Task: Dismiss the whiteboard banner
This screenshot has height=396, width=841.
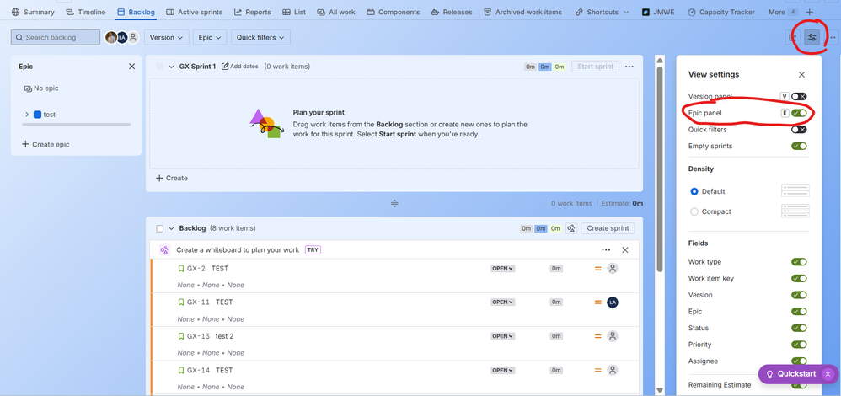Action: coord(624,250)
